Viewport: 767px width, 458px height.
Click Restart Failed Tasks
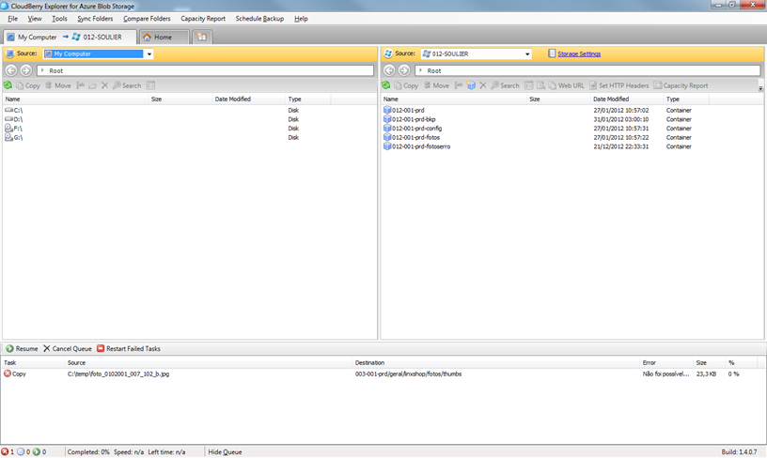tap(129, 348)
